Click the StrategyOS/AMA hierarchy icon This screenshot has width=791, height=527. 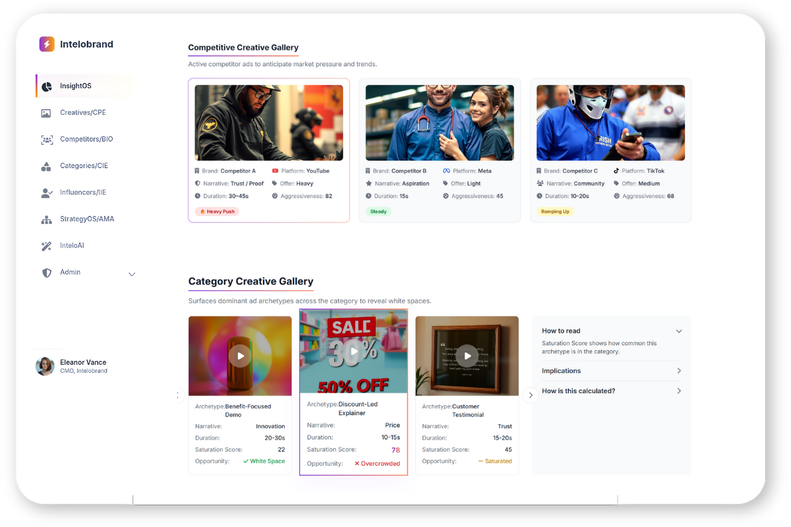(46, 219)
